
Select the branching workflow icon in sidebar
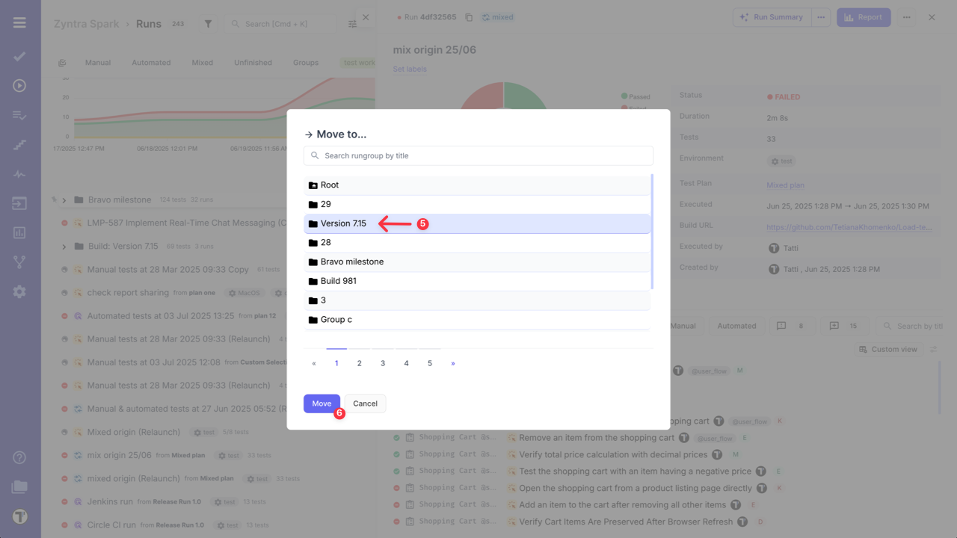pyautogui.click(x=19, y=261)
